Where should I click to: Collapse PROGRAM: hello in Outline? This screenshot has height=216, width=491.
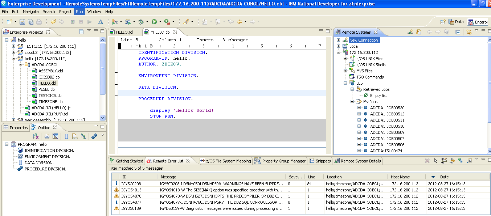click(x=7, y=144)
